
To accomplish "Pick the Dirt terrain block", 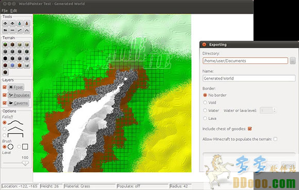I will tap(12, 45).
